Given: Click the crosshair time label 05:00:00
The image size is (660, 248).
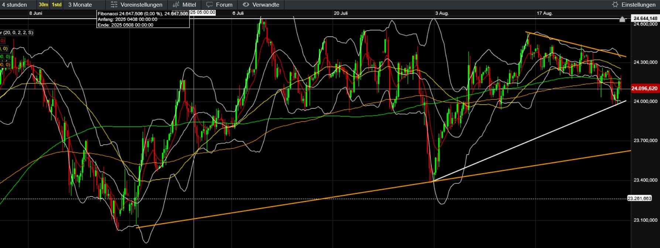Looking at the screenshot, I should tap(203, 13).
